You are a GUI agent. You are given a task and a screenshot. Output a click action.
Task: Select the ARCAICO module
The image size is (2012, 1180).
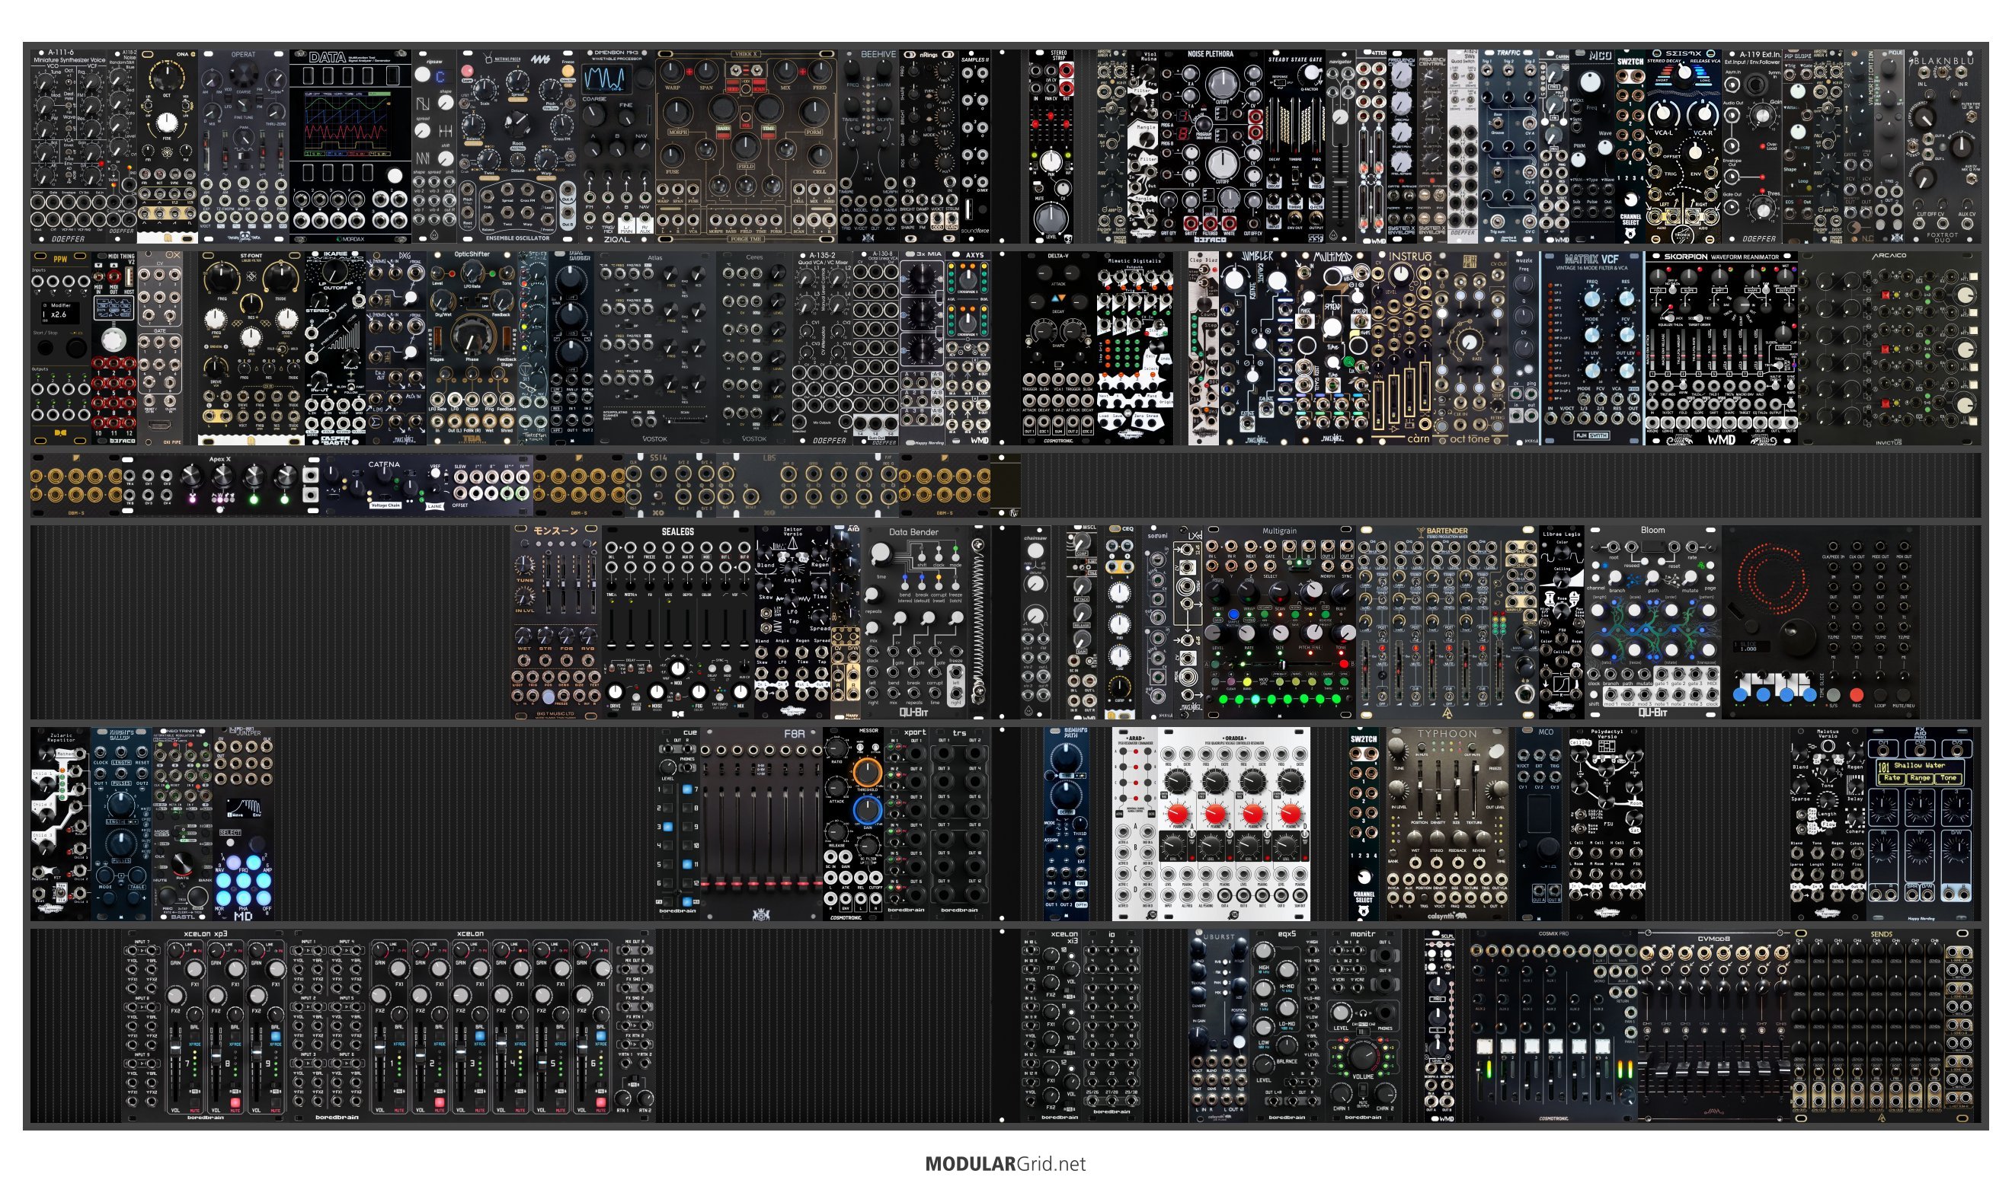(1890, 348)
